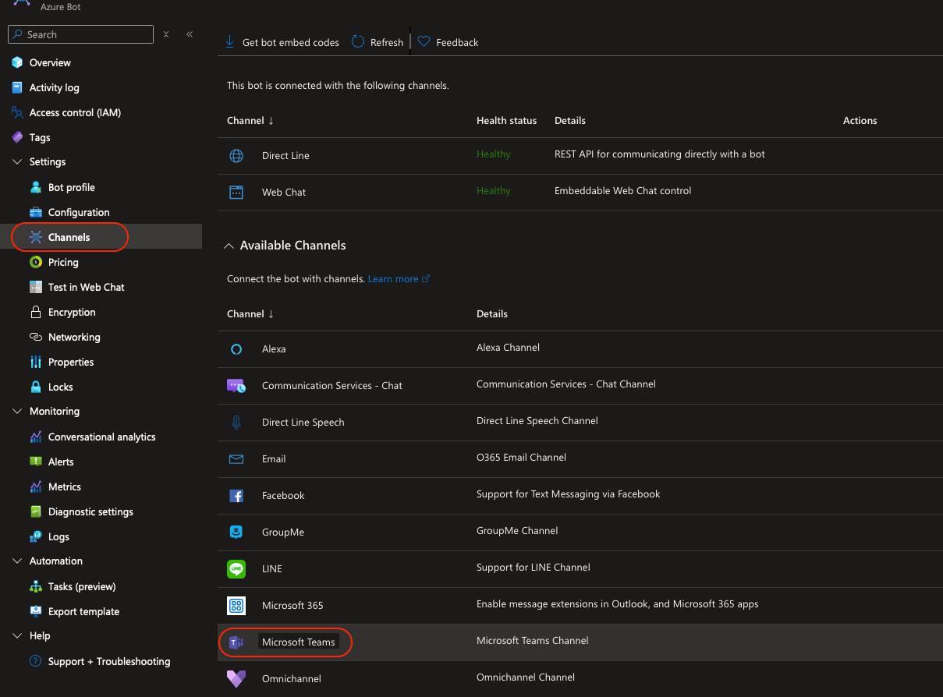
Task: Open Test in Web Chat page
Action: point(86,287)
